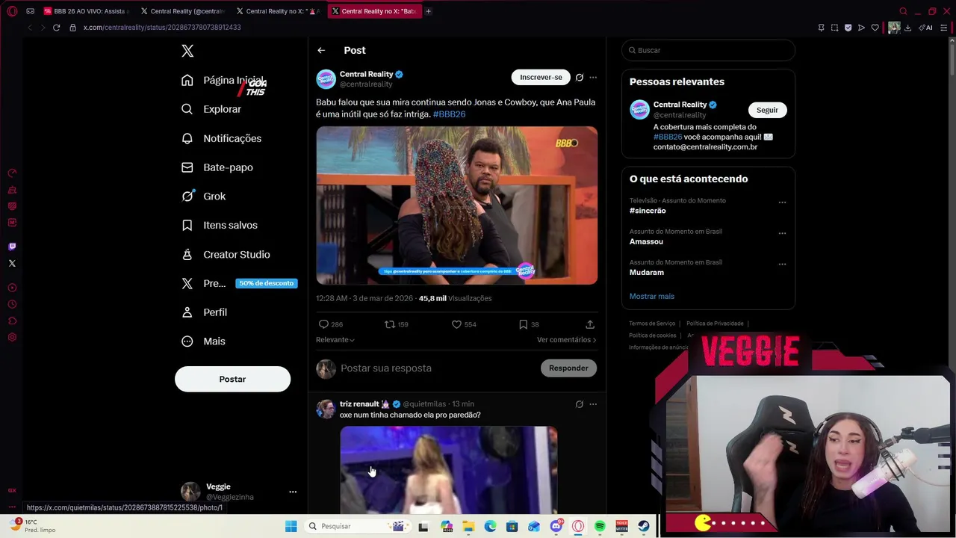956x538 pixels.
Task: Click the browser snapshot icon
Action: (x=834, y=28)
